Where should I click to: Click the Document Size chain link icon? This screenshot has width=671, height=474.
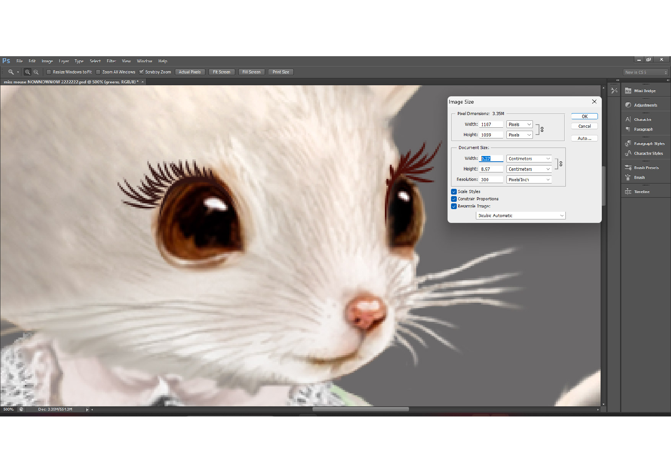coord(561,164)
